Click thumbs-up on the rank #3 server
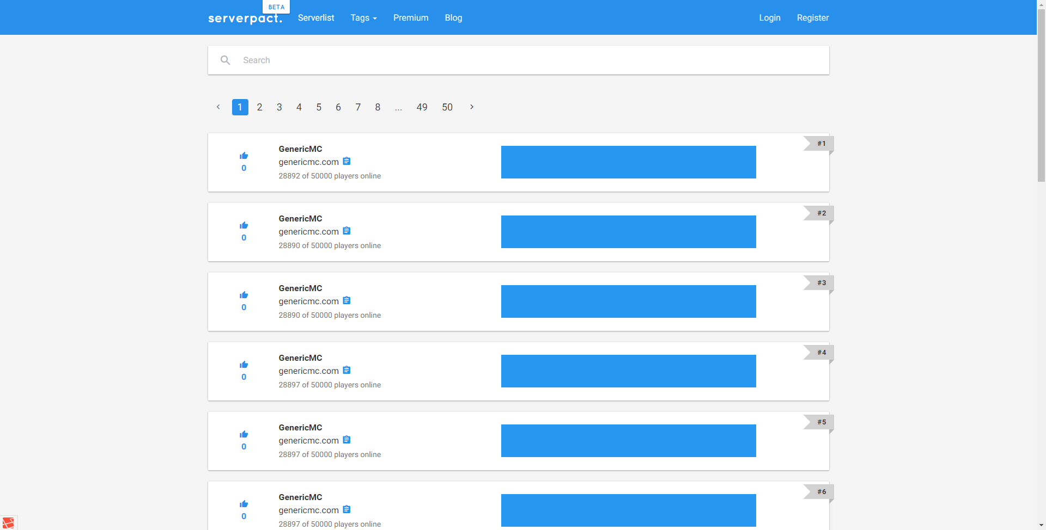 coord(244,295)
